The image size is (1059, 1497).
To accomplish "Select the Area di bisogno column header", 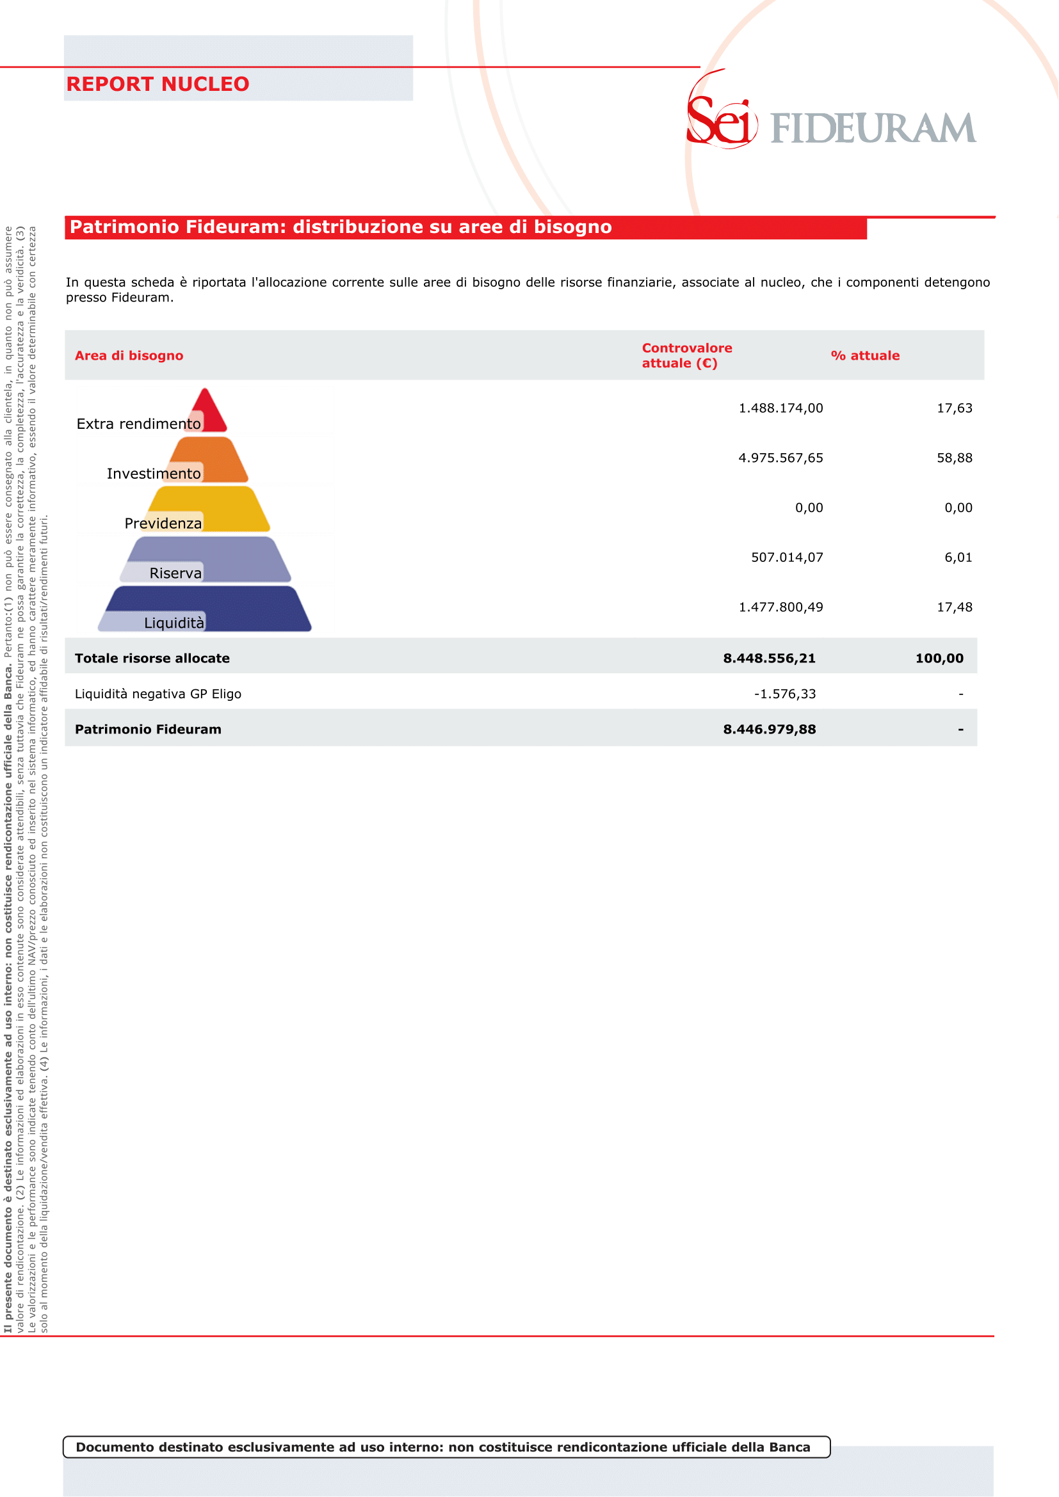I will (x=129, y=355).
